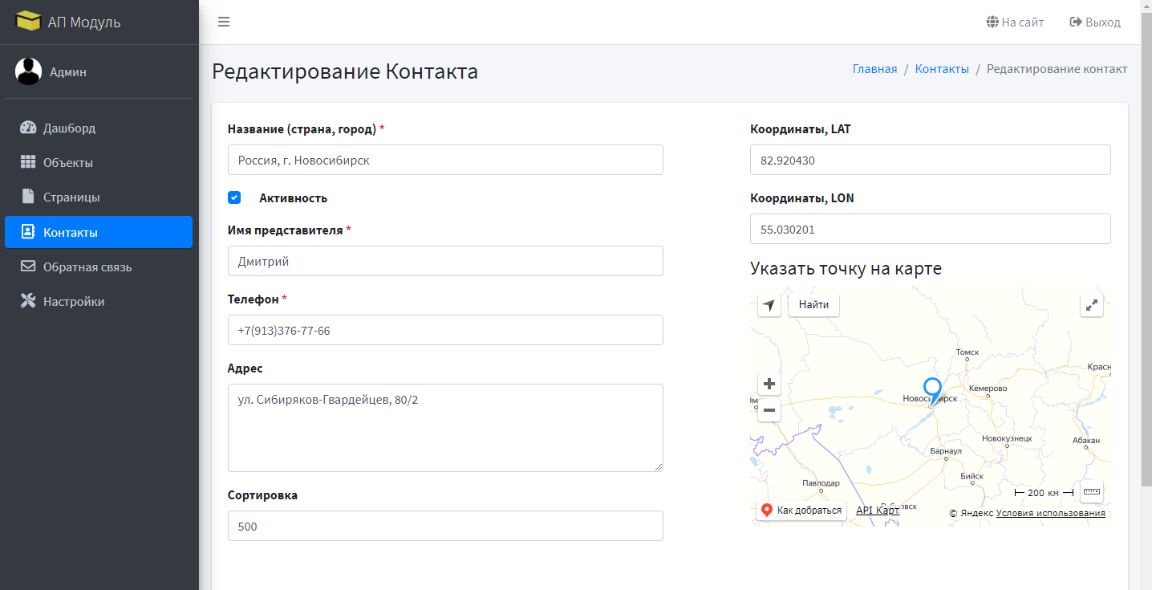Open the Настройки menu item
The width and height of the screenshot is (1152, 590).
(99, 301)
